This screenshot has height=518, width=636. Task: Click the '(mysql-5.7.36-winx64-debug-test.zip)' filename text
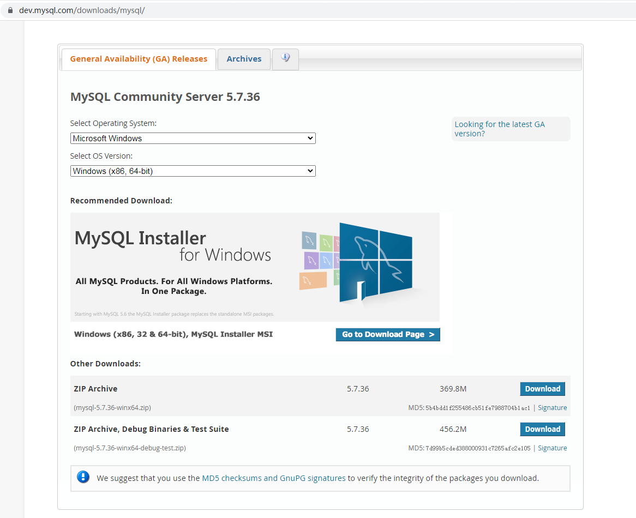tap(130, 448)
